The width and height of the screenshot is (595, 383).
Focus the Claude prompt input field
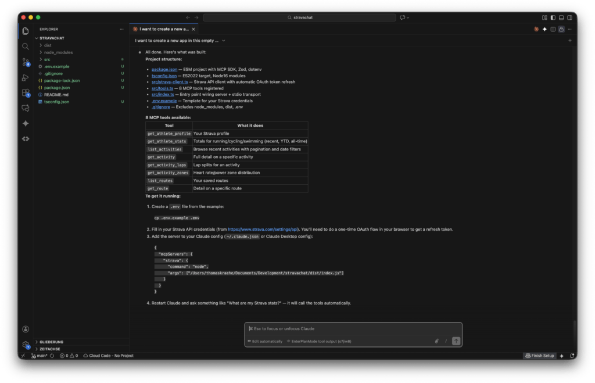353,329
